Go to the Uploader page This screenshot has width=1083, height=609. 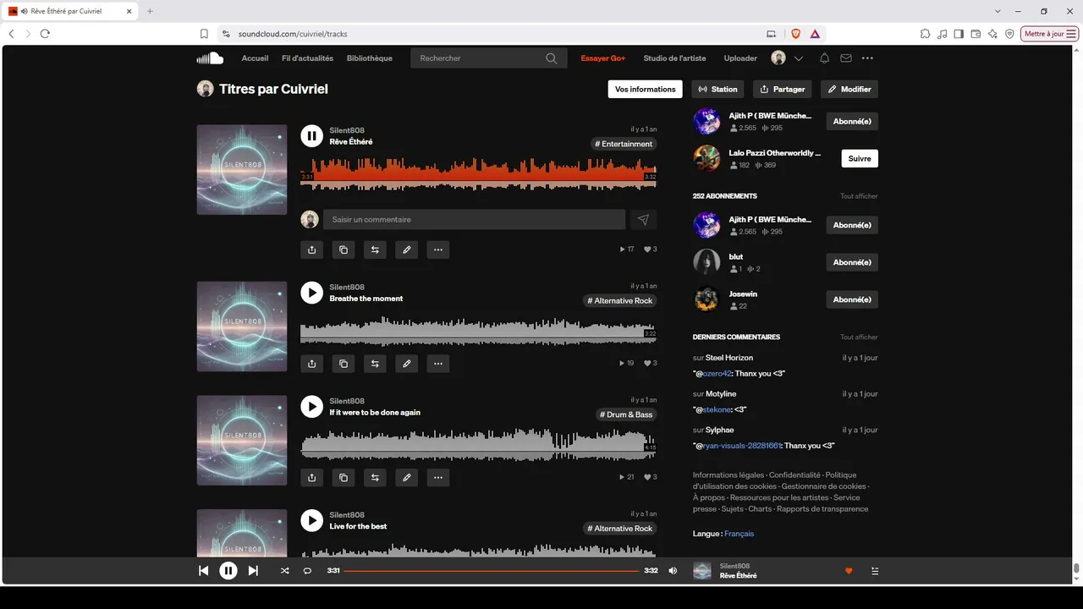click(740, 58)
